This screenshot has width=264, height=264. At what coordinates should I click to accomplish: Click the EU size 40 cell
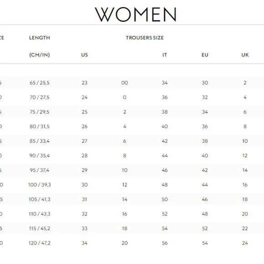tap(205, 156)
